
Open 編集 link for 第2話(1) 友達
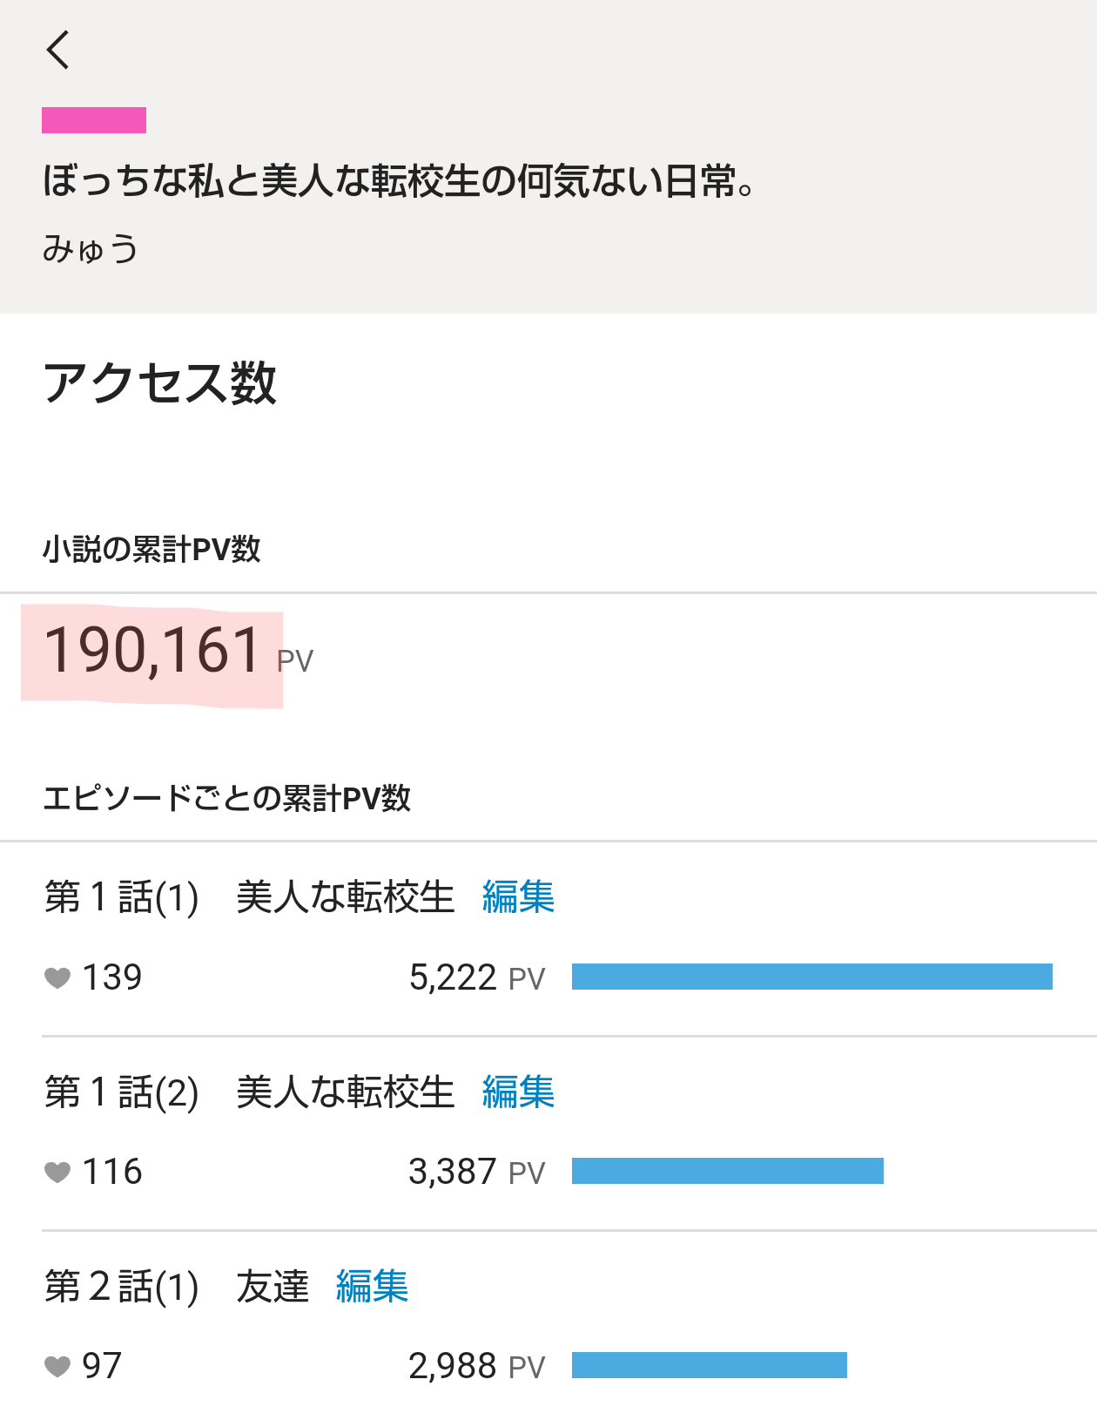pos(372,1287)
